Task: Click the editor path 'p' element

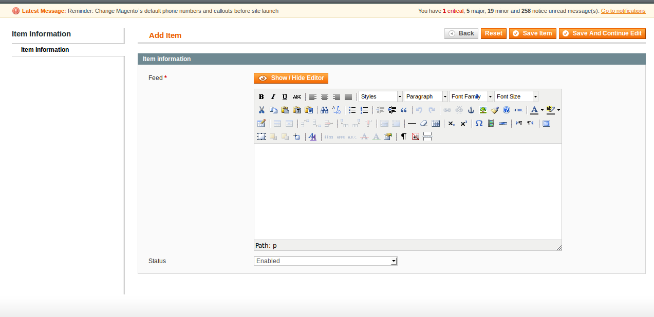Action: [x=274, y=246]
